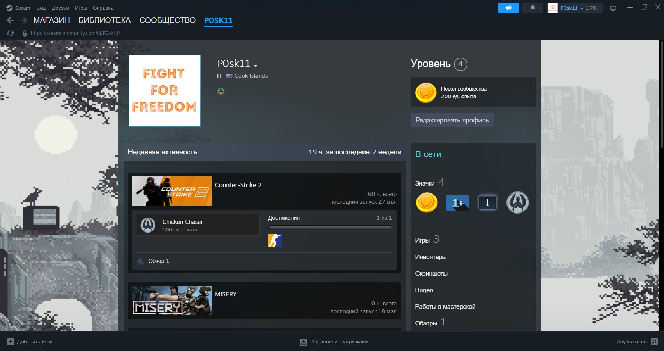Open Друзья и чат
Screen dimensions: 664x351
coord(637,342)
